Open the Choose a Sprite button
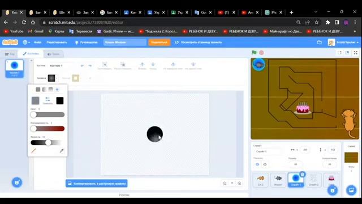The height and width of the screenshot is (204, 362). point(333,190)
